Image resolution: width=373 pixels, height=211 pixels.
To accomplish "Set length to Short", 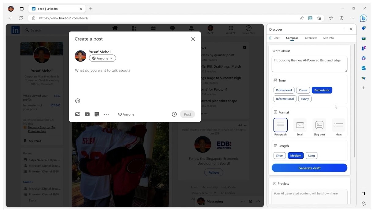I will coord(280,156).
